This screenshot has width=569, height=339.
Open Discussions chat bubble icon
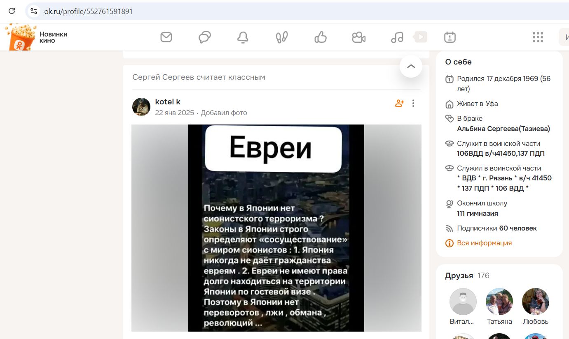pyautogui.click(x=205, y=37)
